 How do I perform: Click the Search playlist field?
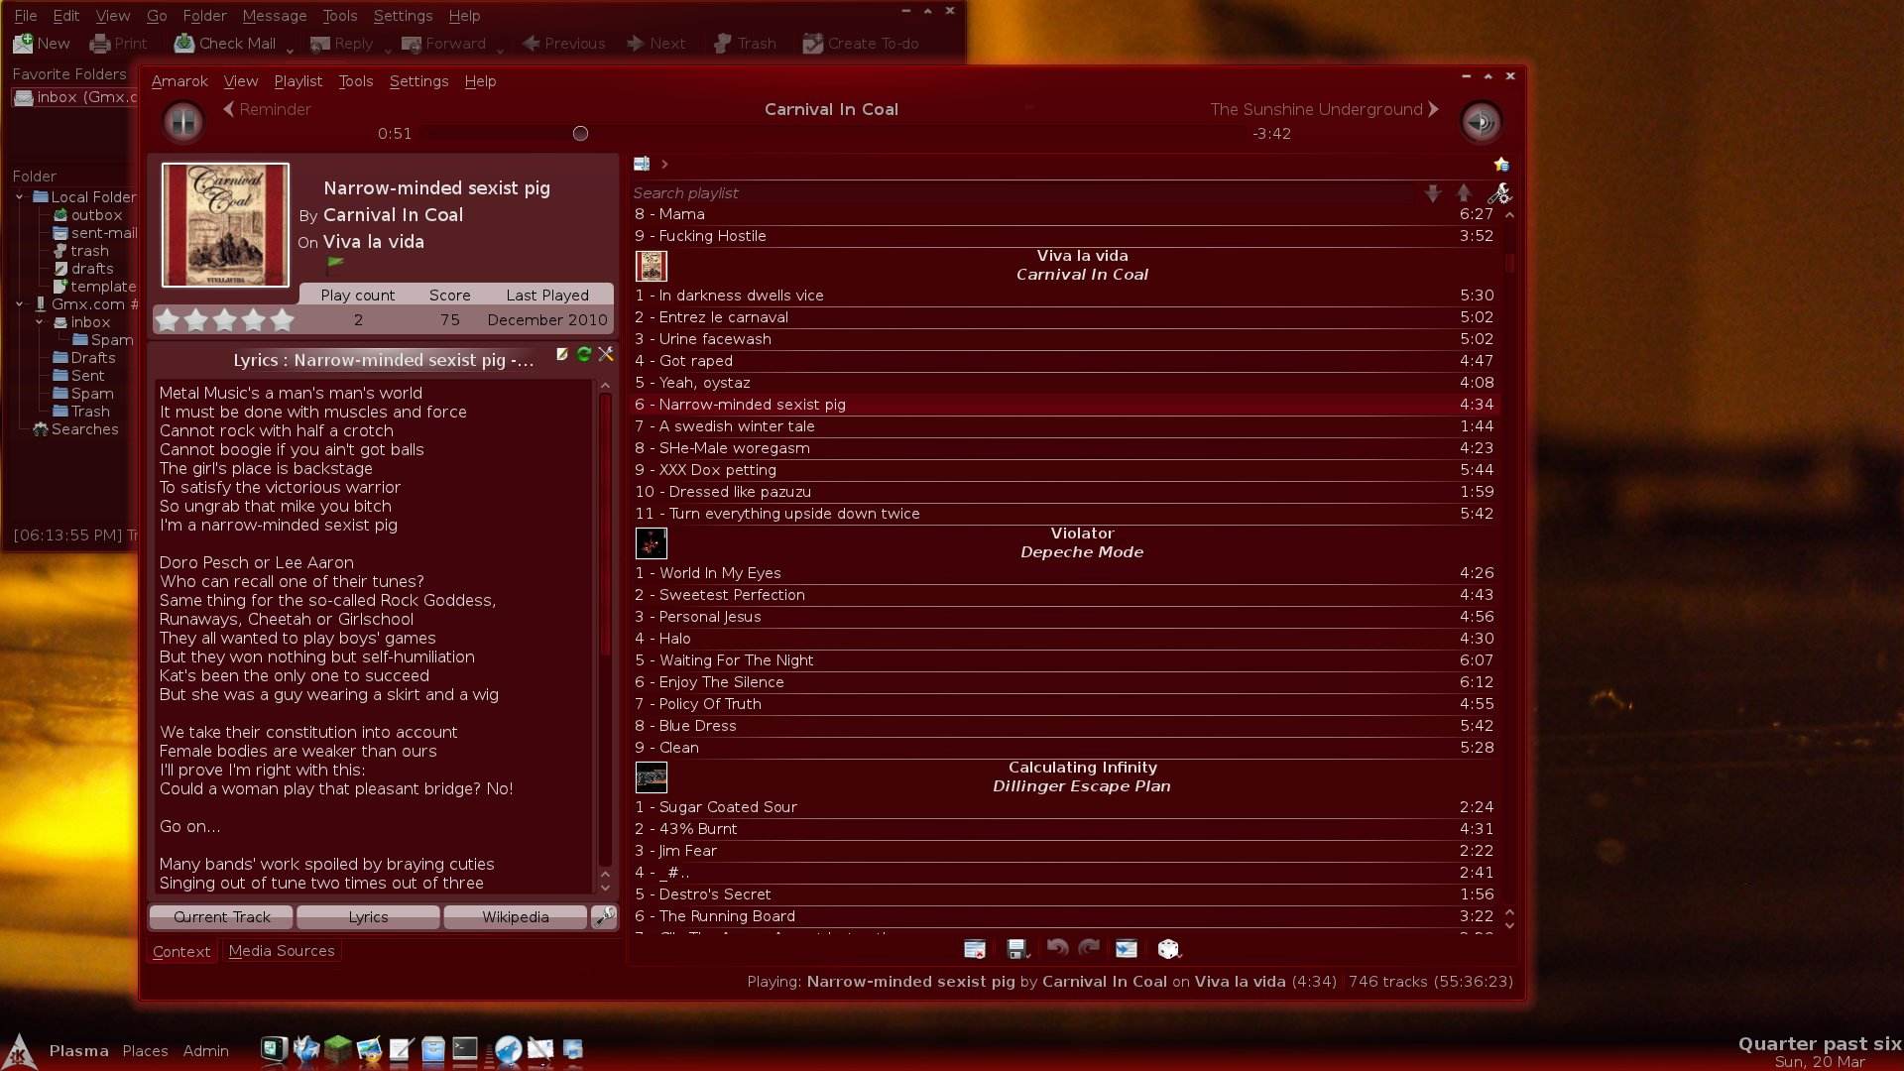1021,193
